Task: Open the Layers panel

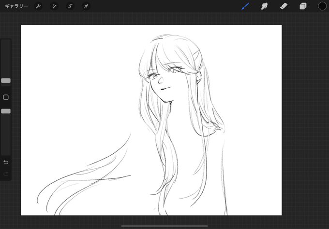Action: (303, 6)
